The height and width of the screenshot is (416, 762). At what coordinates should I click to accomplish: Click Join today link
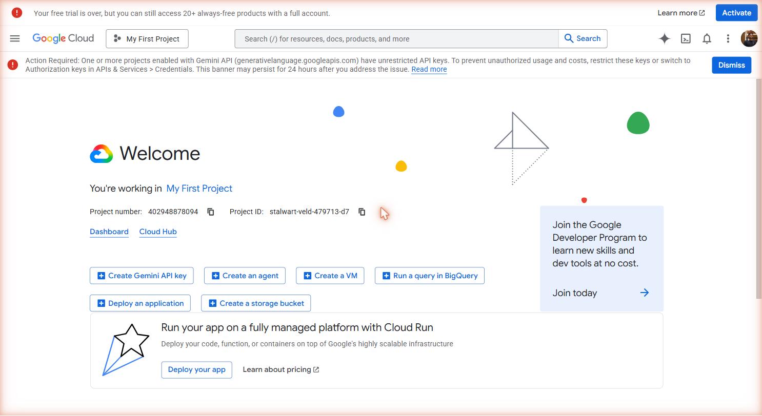(x=574, y=293)
